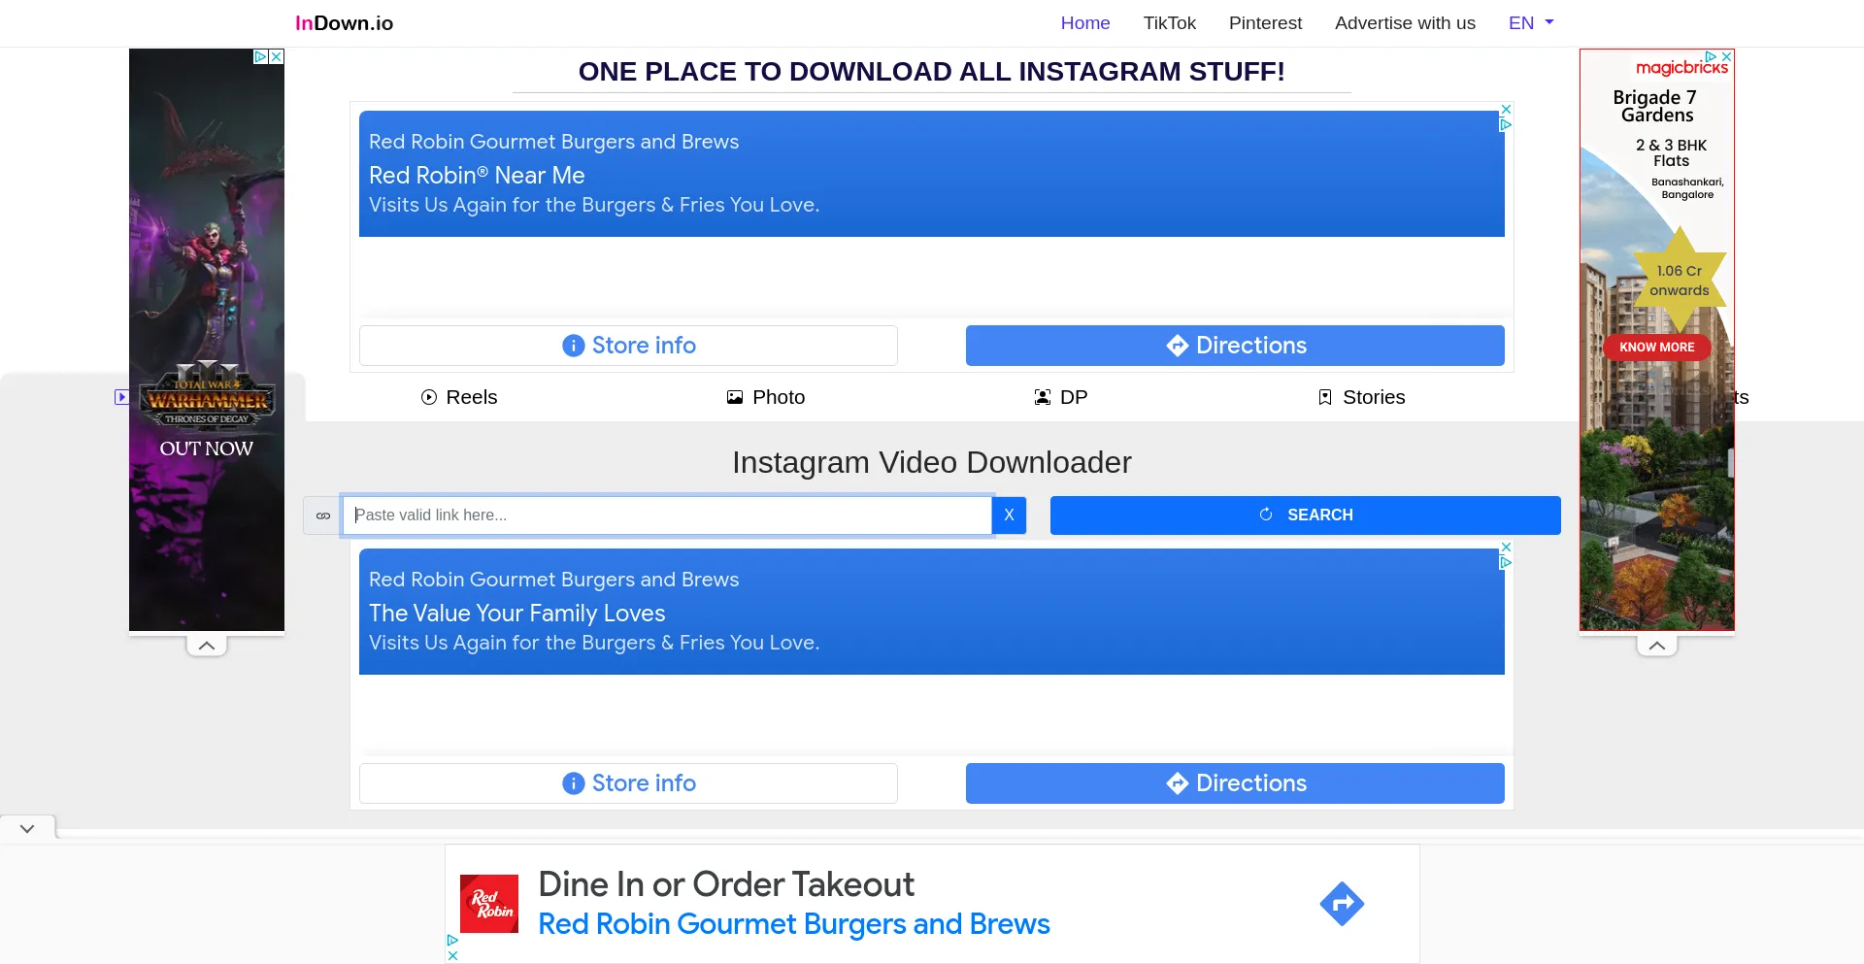Open the TikTok downloader page
The height and width of the screenshot is (964, 1864).
(x=1169, y=23)
